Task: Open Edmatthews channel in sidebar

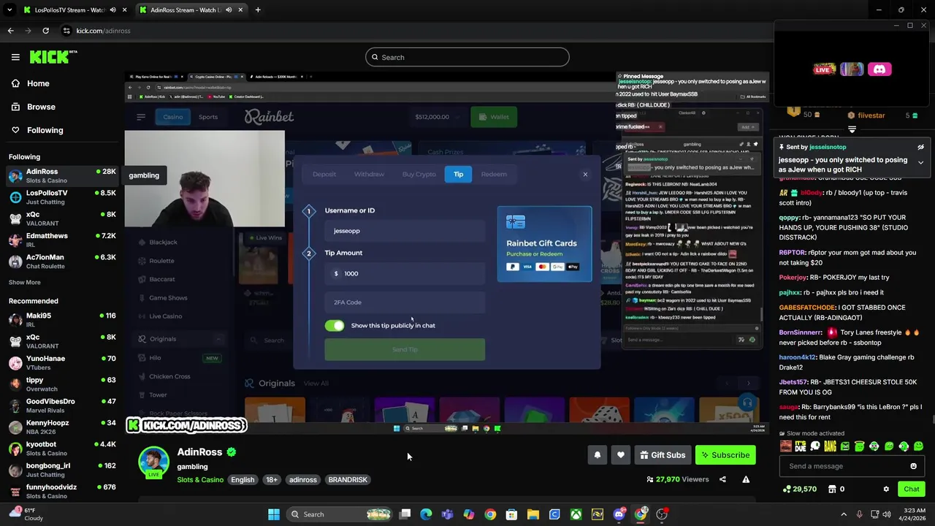Action: coord(62,240)
